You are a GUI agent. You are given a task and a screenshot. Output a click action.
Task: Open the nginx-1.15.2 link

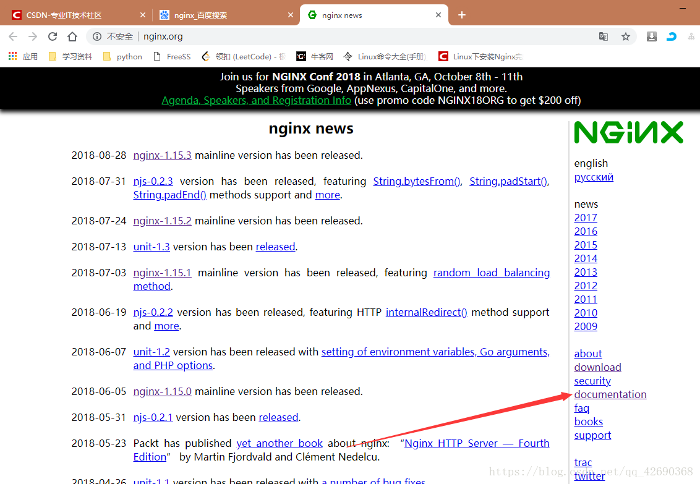pyautogui.click(x=162, y=221)
